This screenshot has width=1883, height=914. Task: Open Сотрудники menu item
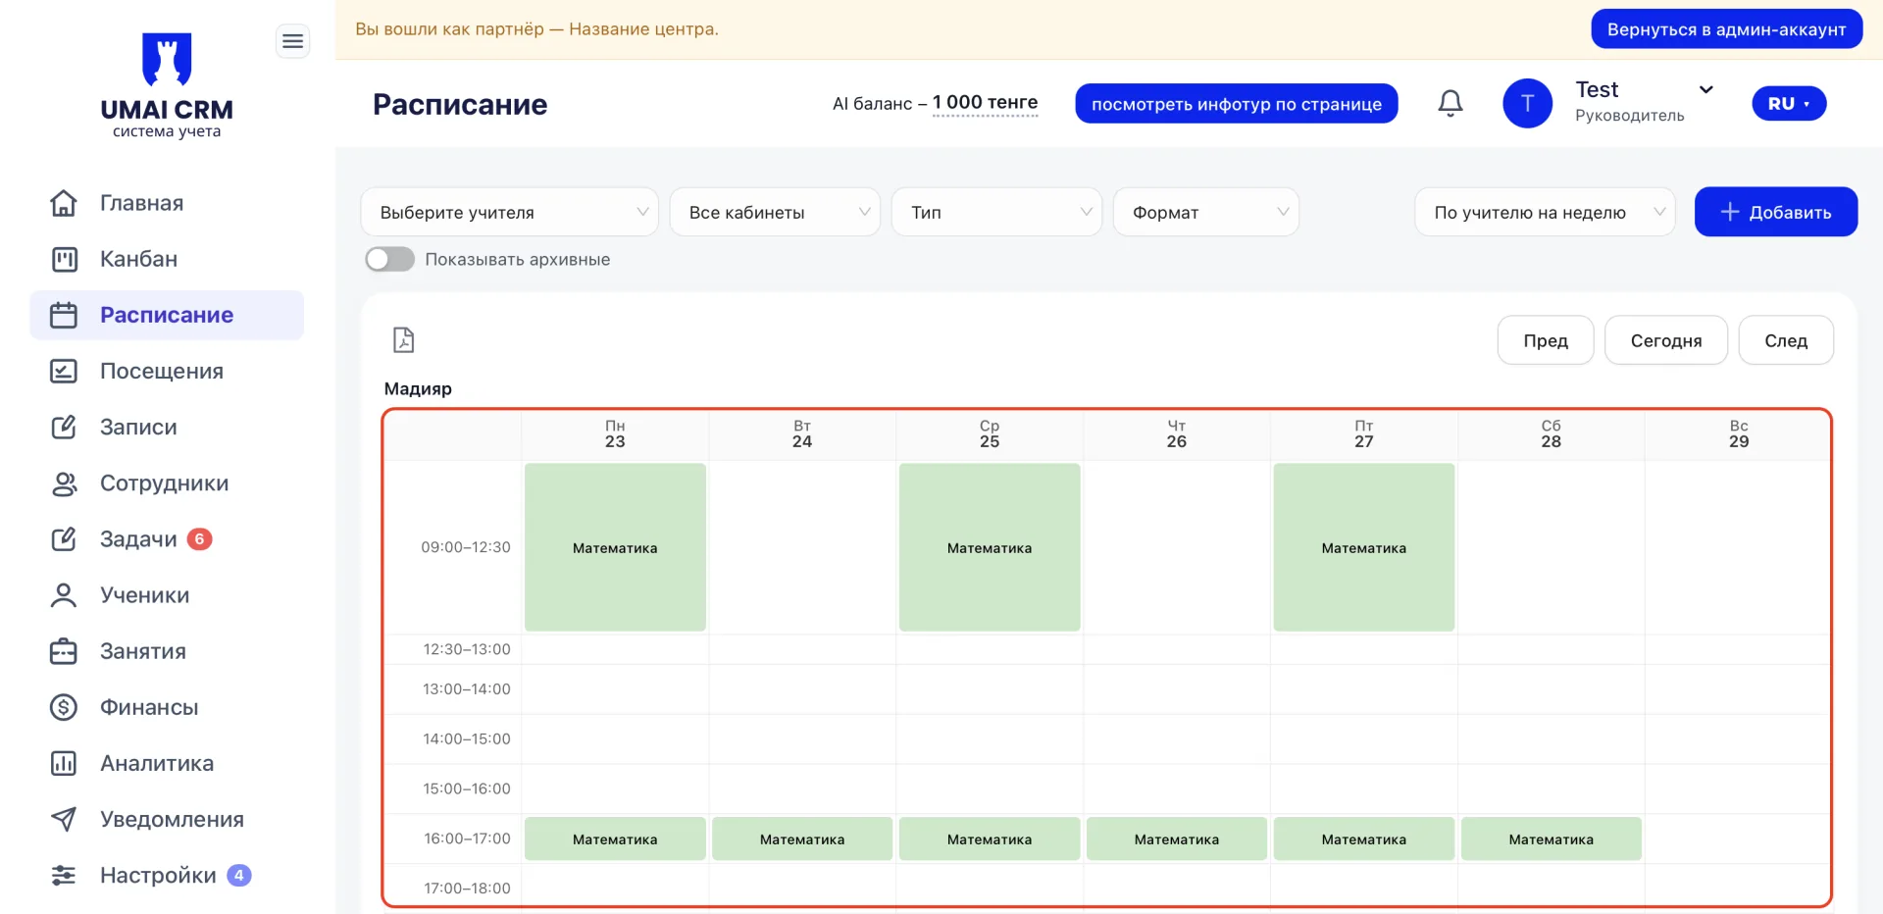165,483
